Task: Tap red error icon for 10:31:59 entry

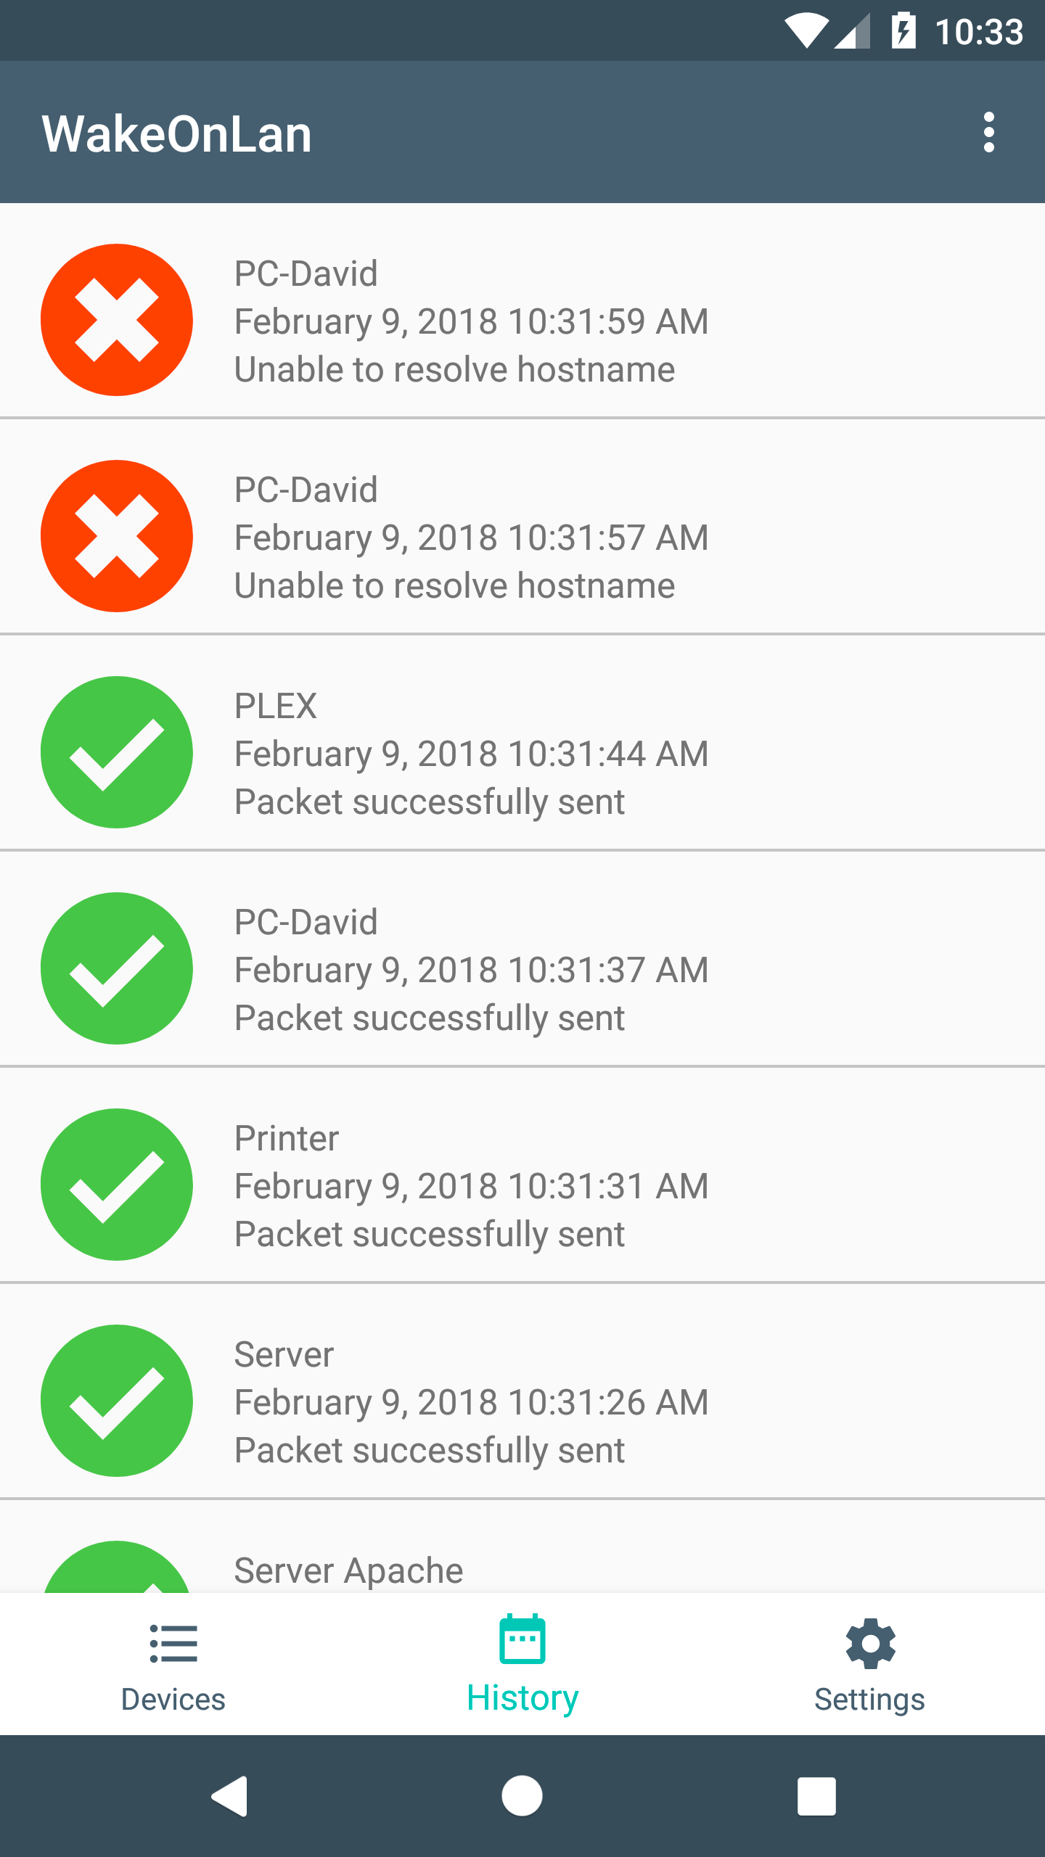Action: coord(117,320)
